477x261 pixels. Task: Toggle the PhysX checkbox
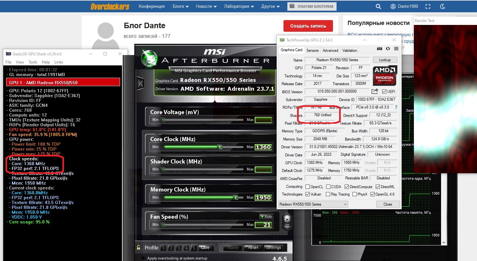(x=355, y=194)
